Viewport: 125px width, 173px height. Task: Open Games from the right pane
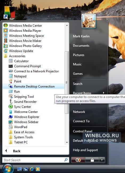pos(78,74)
